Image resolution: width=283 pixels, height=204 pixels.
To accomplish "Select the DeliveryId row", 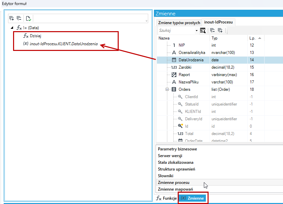I will tap(220, 119).
